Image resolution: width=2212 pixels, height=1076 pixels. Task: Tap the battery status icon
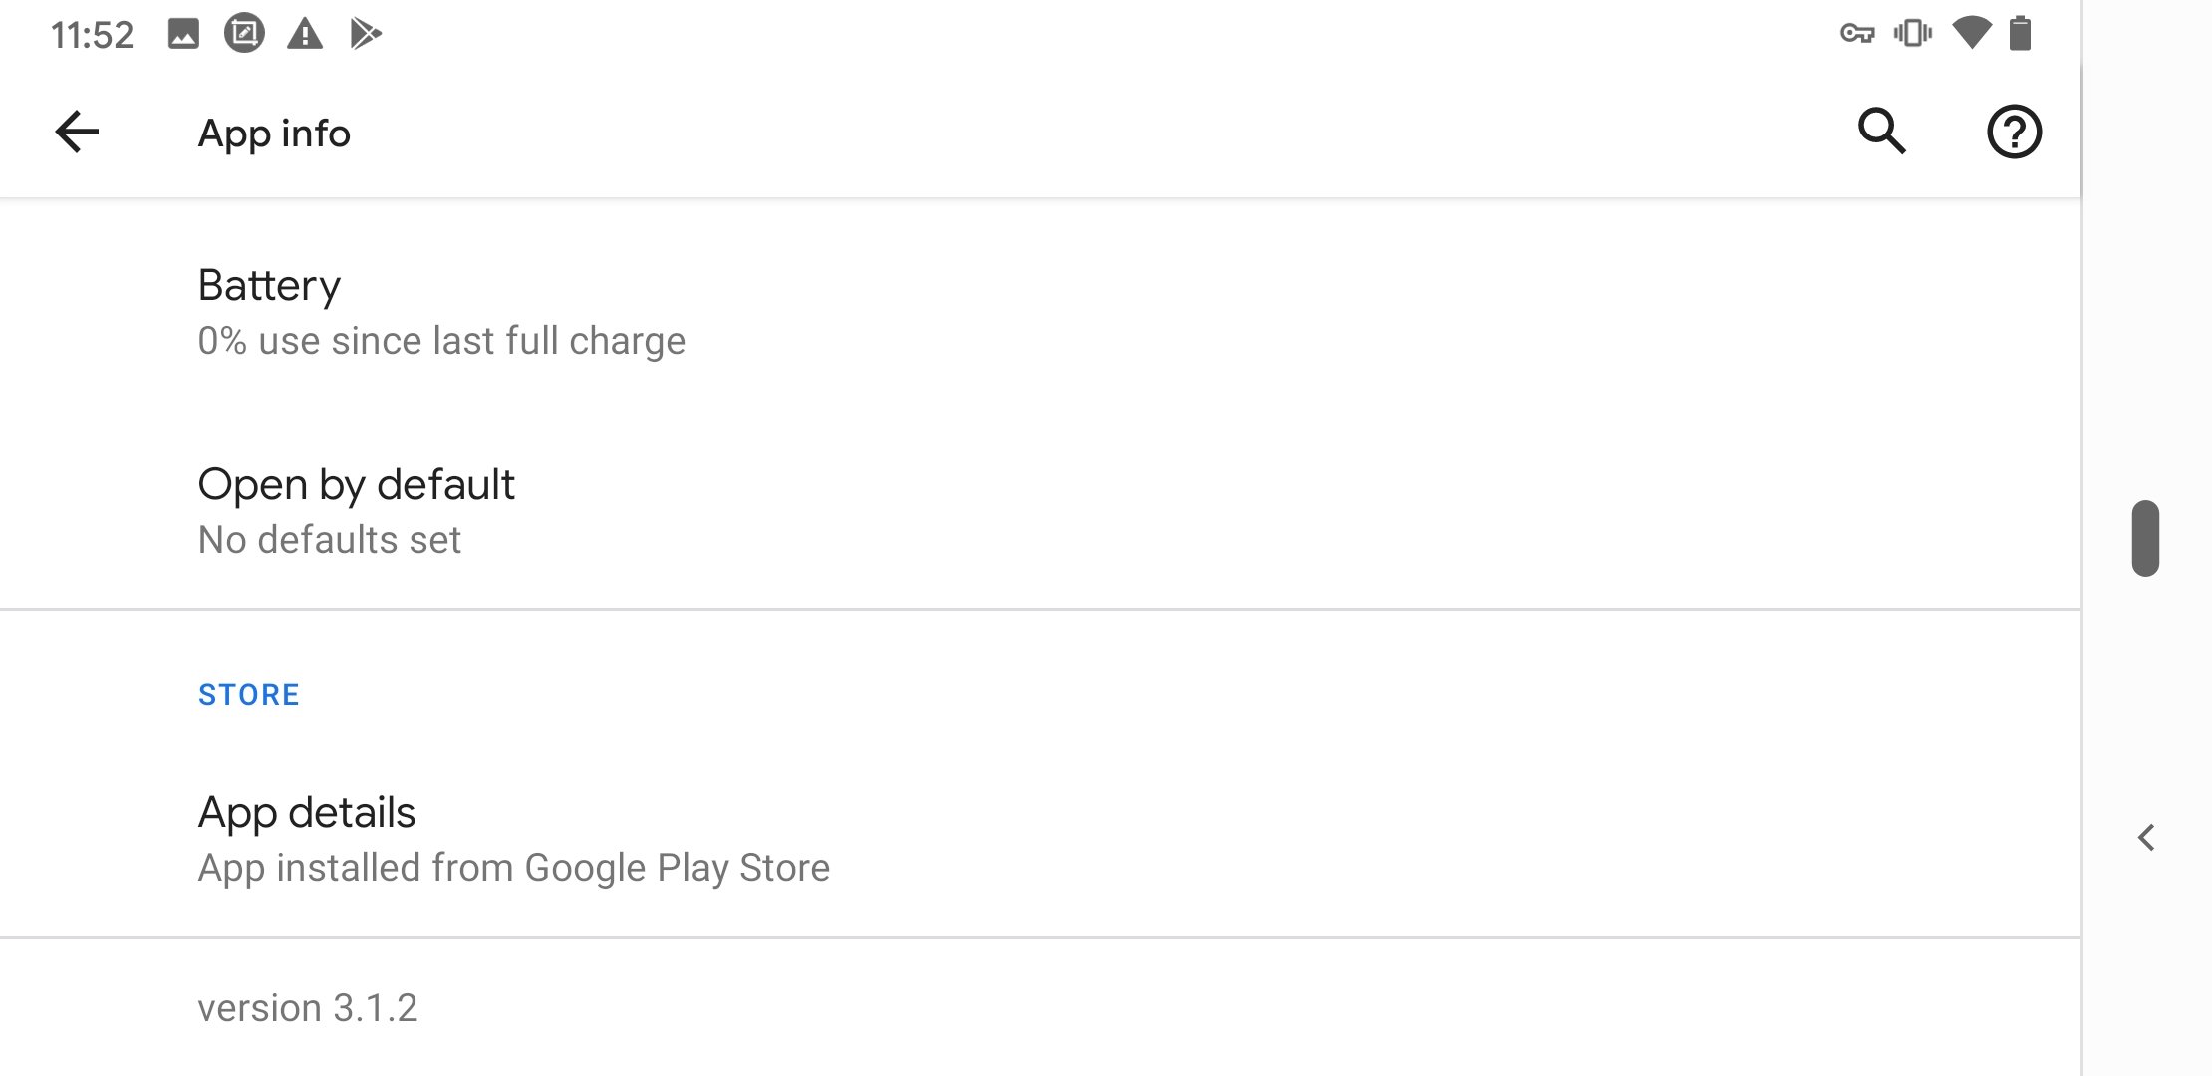2021,34
